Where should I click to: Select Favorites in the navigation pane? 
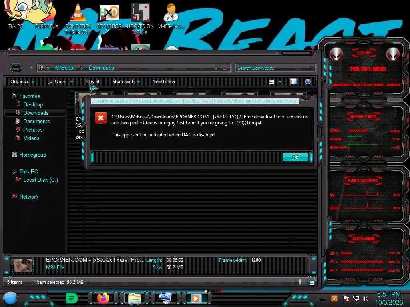tap(30, 96)
